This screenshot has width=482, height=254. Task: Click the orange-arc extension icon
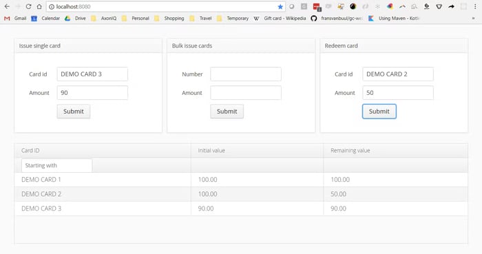pos(402,6)
